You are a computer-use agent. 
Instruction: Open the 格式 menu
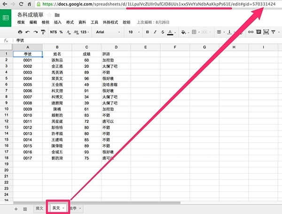pos(70,22)
